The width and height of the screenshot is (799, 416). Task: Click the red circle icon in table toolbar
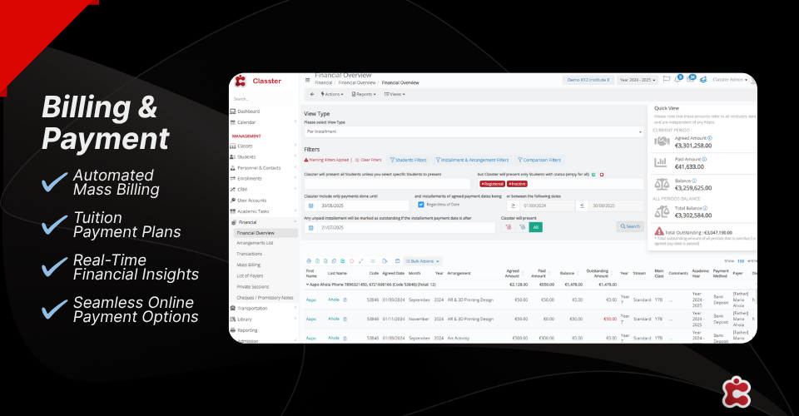click(351, 261)
